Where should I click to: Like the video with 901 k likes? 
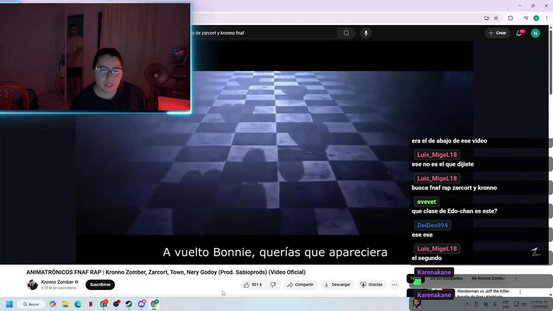click(x=252, y=285)
